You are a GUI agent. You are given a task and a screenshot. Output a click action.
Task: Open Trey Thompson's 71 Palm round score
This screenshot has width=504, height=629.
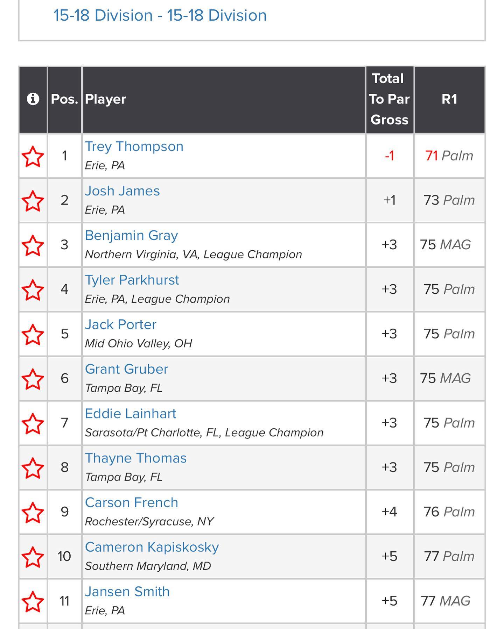point(449,156)
